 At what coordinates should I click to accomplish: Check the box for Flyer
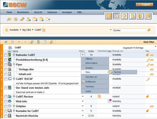pos(6,65)
